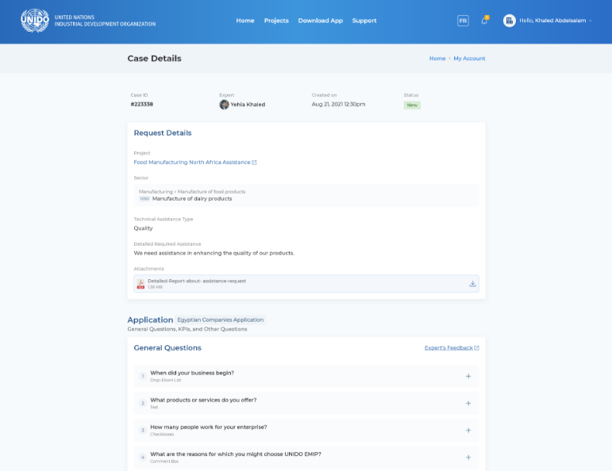Viewport: 612px width, 471px height.
Task: Expand the UNIDO EMIP reasons question
Action: pyautogui.click(x=468, y=457)
